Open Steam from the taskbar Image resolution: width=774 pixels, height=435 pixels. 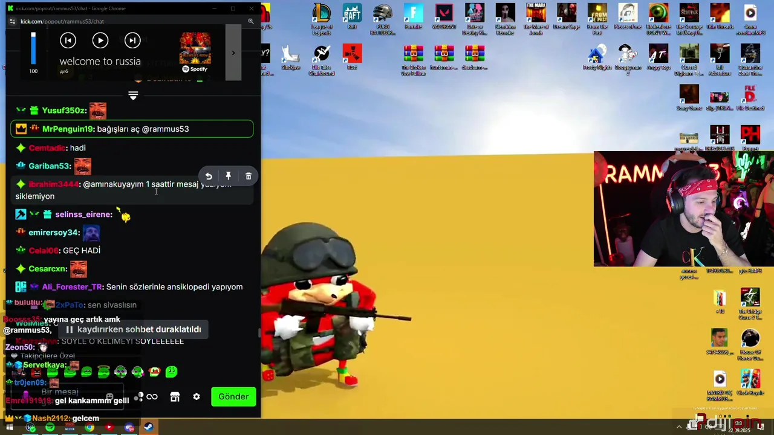(148, 428)
